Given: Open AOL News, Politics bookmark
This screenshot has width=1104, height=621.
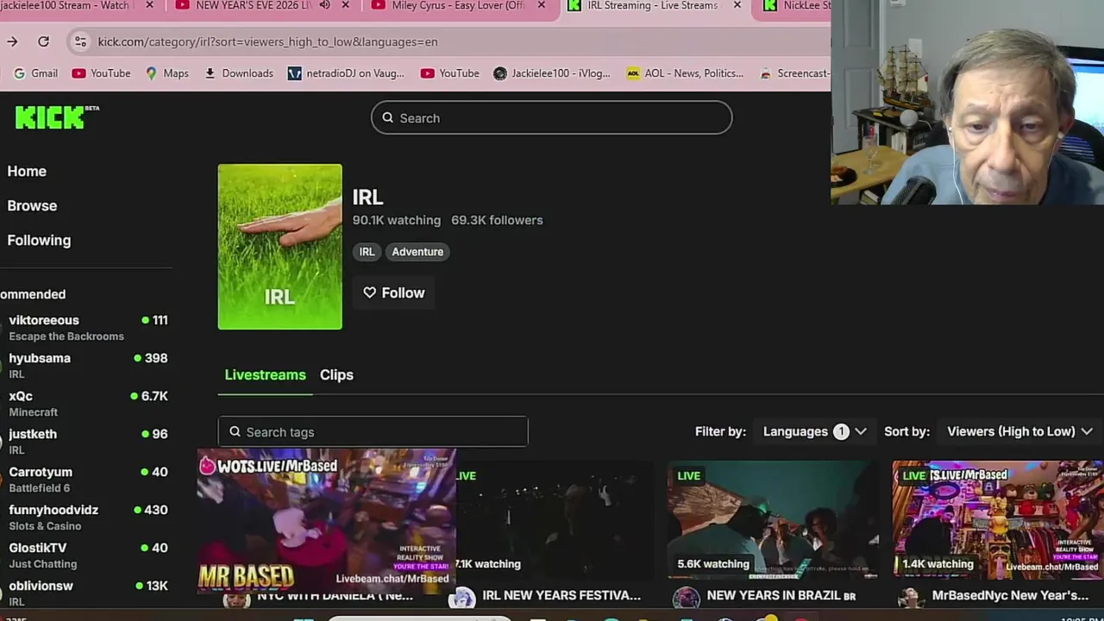Looking at the screenshot, I should 686,73.
